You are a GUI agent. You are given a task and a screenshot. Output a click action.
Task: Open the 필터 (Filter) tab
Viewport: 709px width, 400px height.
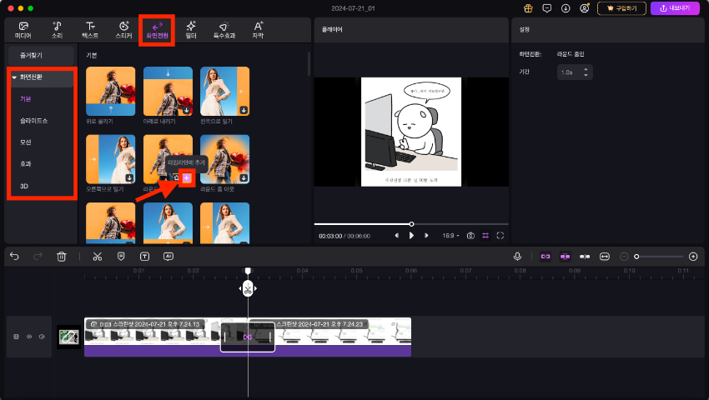coord(191,30)
